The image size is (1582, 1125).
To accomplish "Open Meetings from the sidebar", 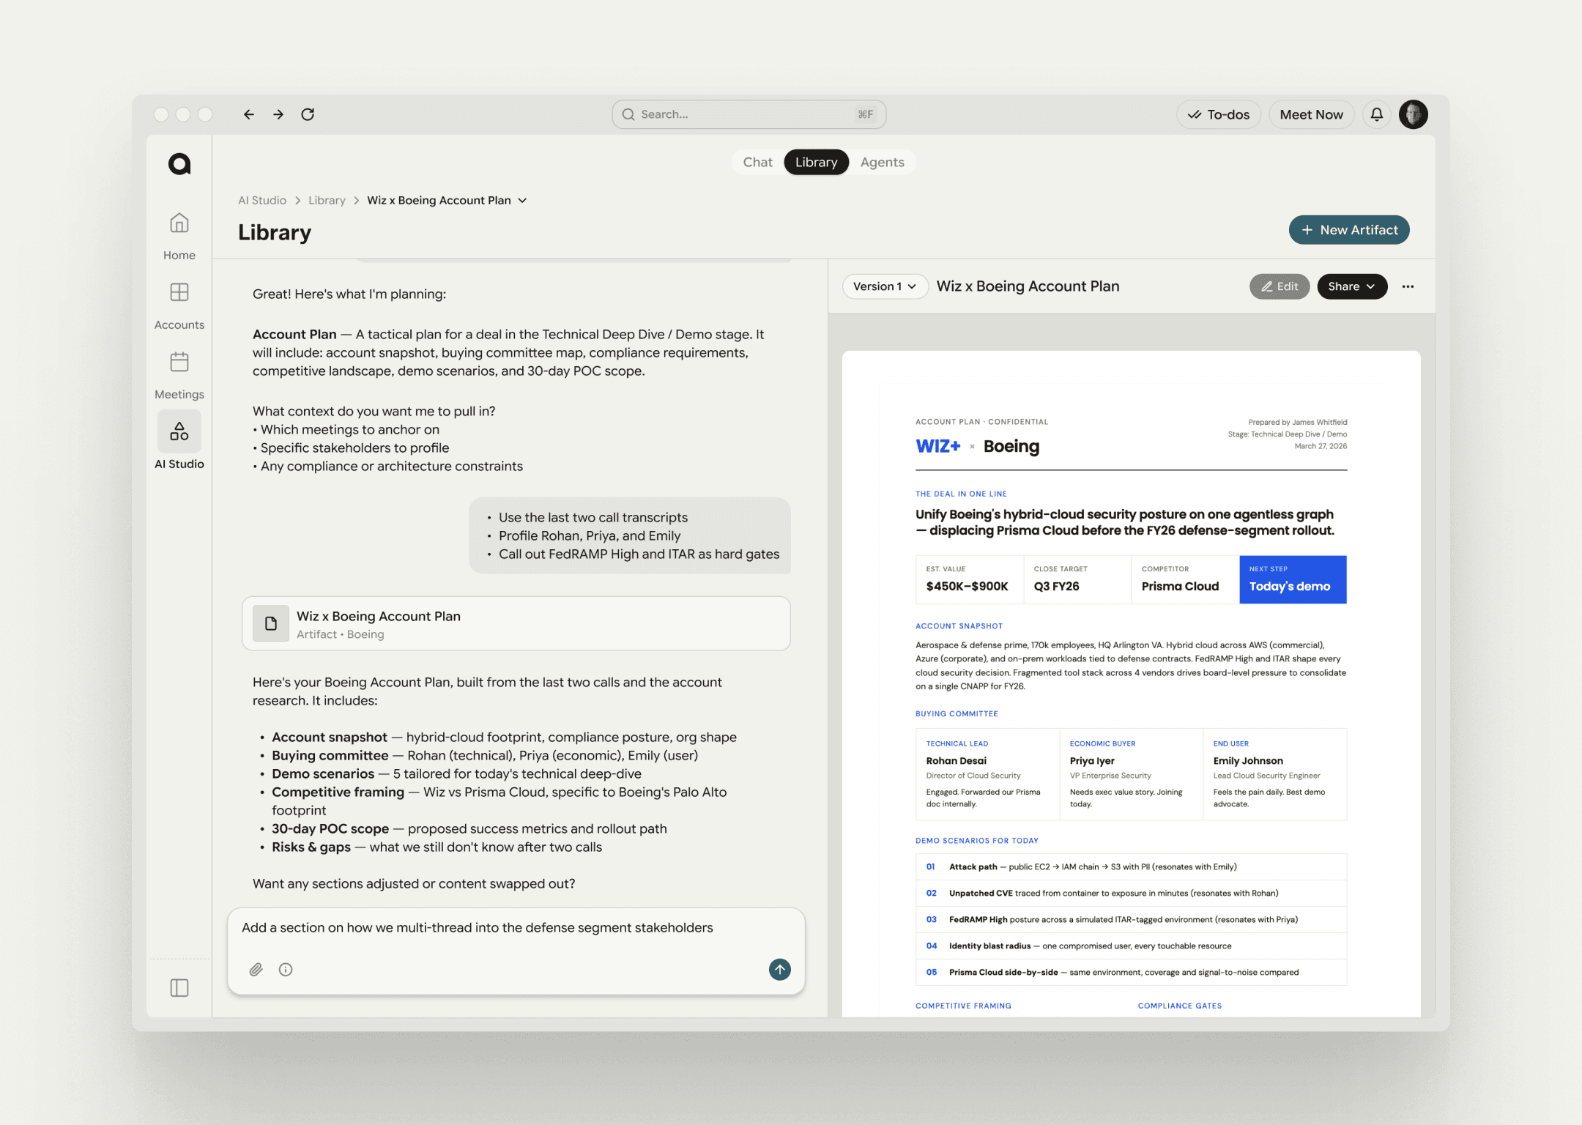I will click(179, 375).
